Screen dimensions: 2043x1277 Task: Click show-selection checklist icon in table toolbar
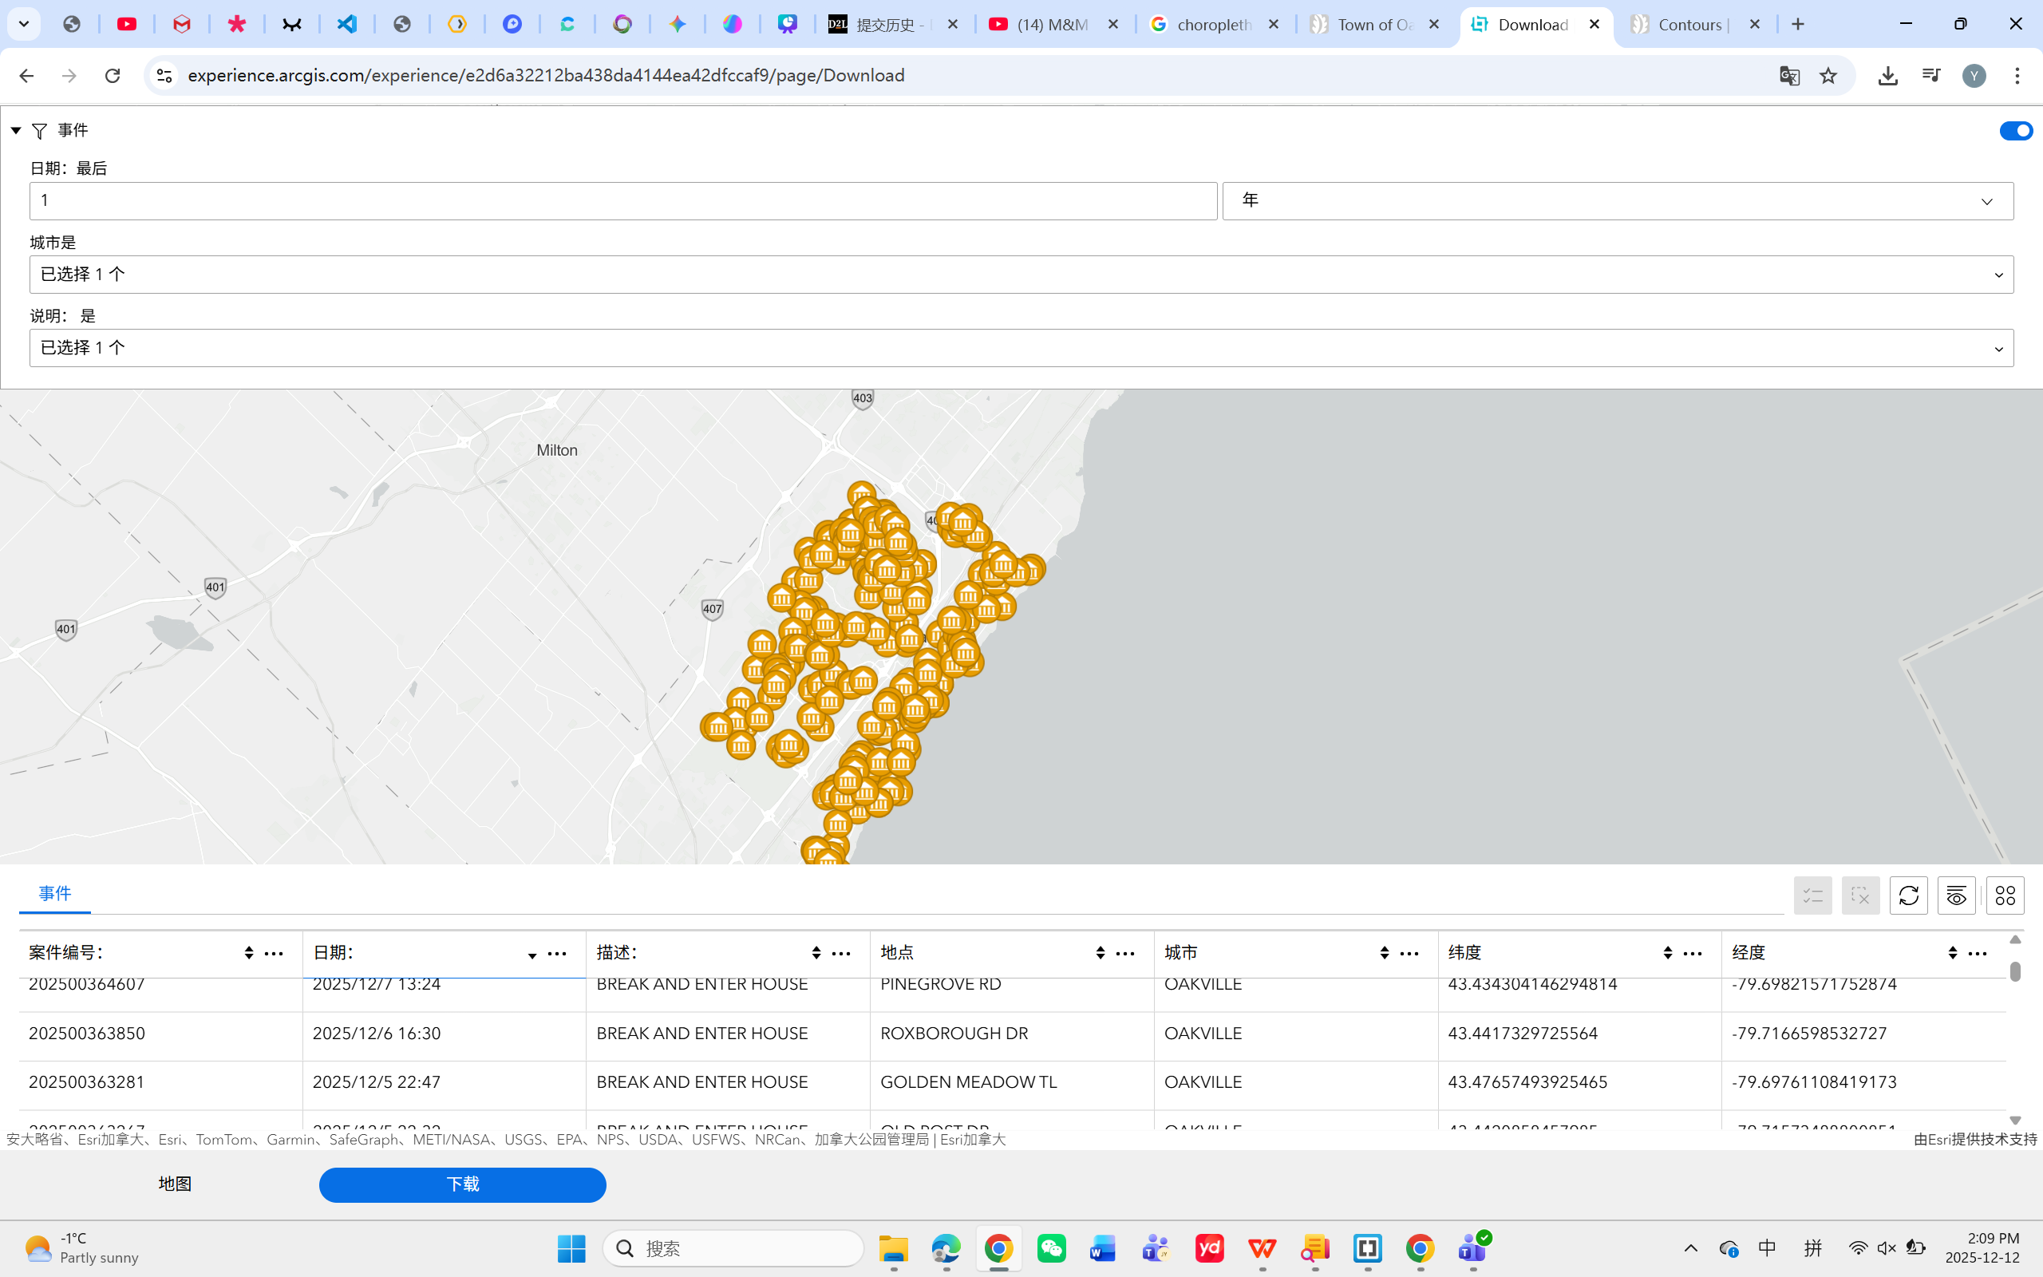pyautogui.click(x=1812, y=895)
